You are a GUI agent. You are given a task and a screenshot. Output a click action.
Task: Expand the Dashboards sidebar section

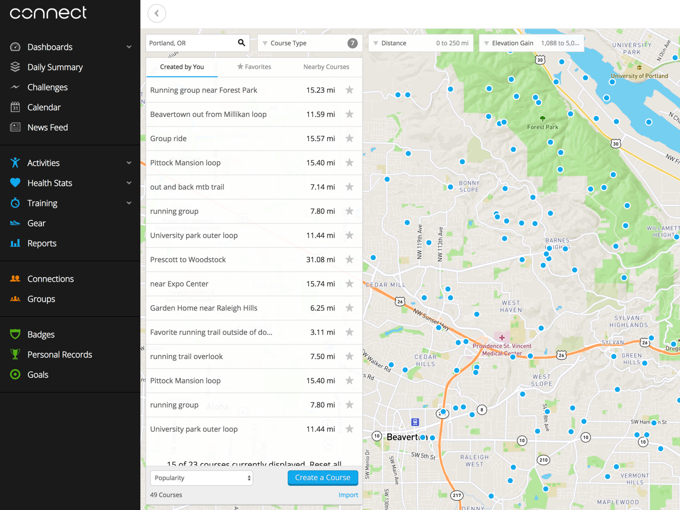[x=129, y=47]
